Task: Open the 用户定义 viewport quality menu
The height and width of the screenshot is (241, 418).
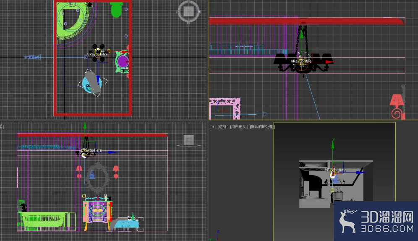Action: click(239, 127)
